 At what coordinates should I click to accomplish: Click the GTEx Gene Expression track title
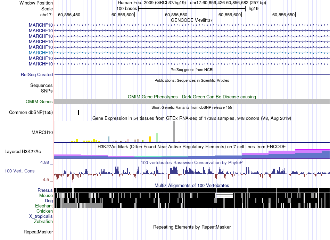pyautogui.click(x=192, y=118)
